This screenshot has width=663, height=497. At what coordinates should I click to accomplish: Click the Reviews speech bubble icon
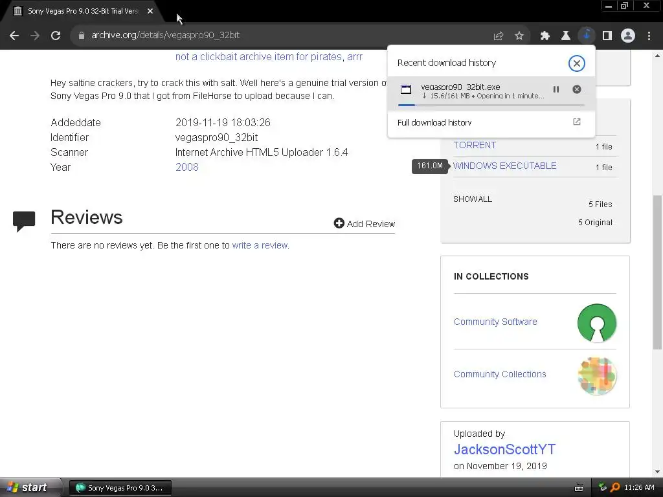point(24,221)
